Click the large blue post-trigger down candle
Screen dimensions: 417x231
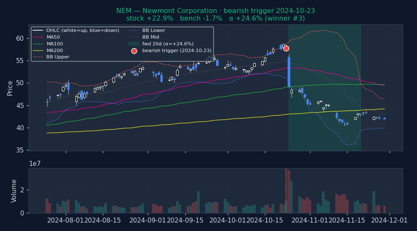coord(289,71)
